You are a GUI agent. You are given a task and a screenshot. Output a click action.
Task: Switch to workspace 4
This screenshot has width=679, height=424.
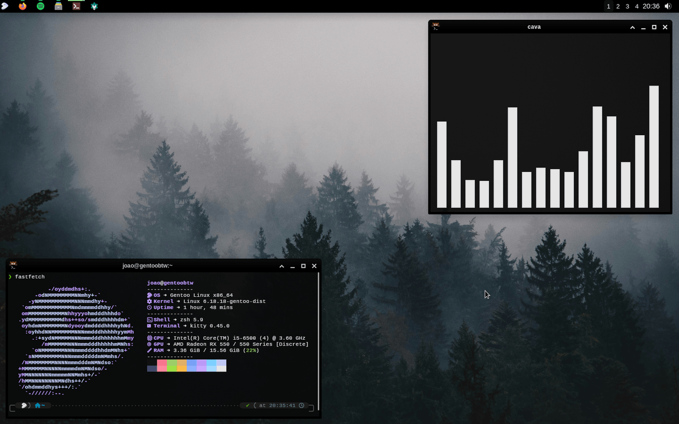[x=635, y=6]
